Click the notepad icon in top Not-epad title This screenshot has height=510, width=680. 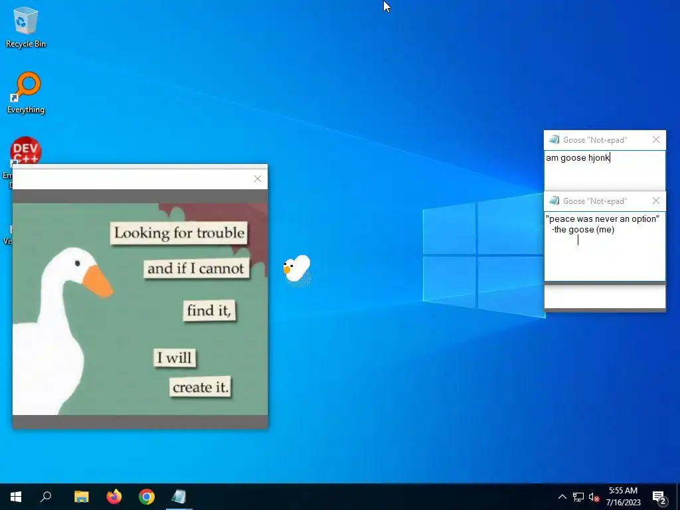pos(554,139)
